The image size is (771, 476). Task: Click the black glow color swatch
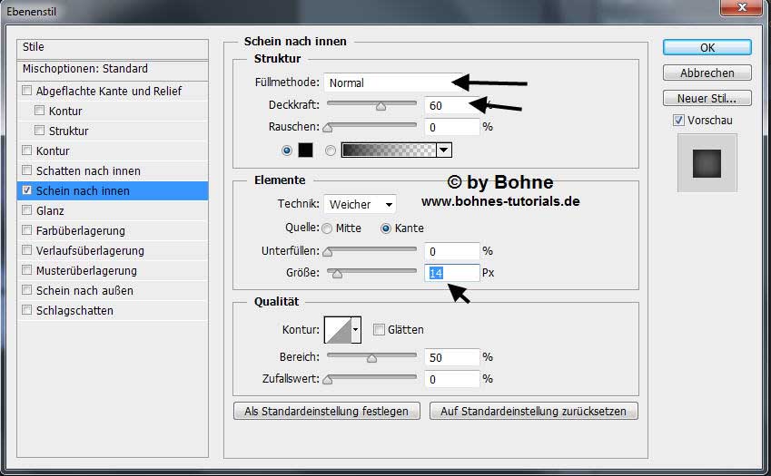[x=305, y=151]
